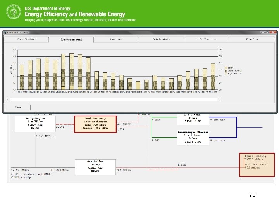The image size is (279, 209).
Task: Click the 0 kWh value below Centrifugal Chiller line
Action: 156,140
